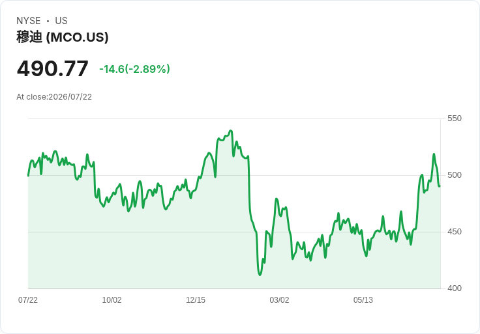Click the 550 price axis label
The image size is (480, 334).
(x=455, y=118)
